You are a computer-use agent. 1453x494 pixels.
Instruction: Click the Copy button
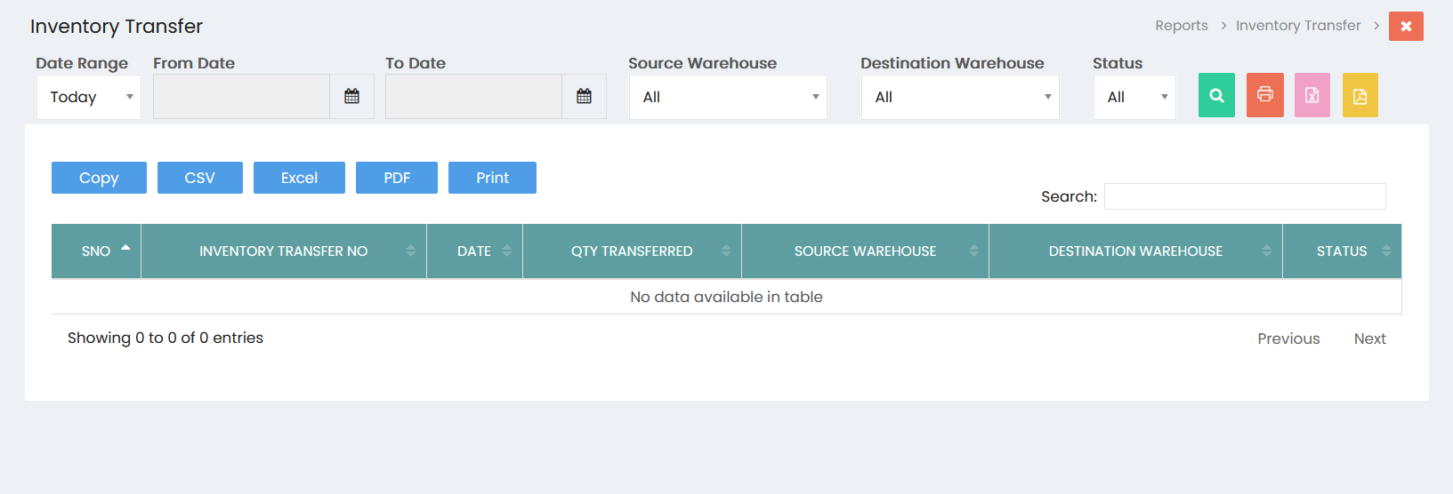[99, 178]
